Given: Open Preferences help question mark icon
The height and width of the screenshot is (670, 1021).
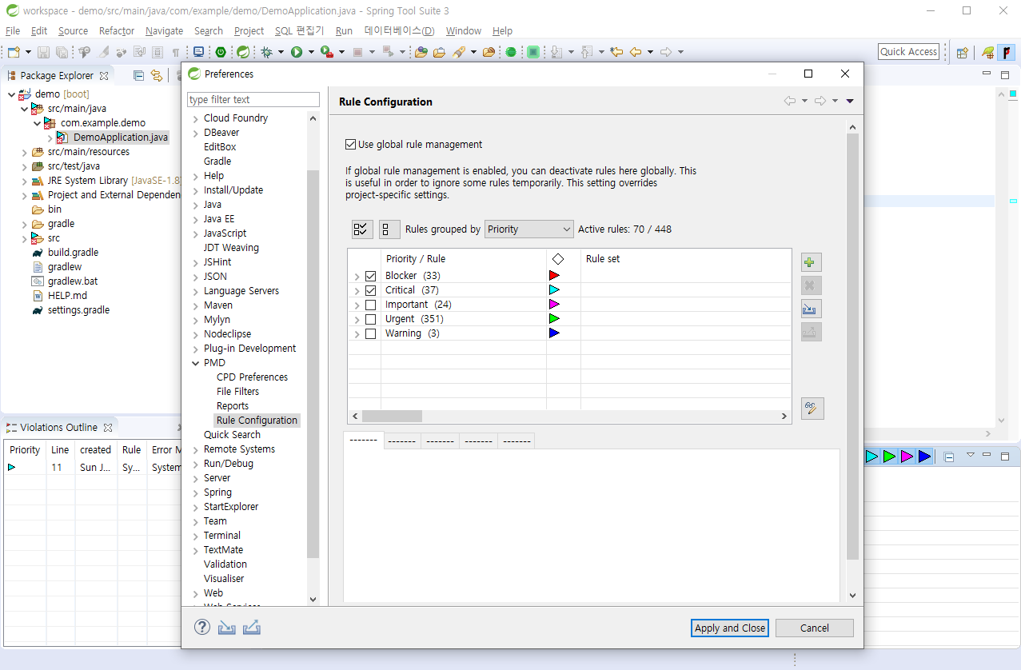Looking at the screenshot, I should tap(202, 627).
